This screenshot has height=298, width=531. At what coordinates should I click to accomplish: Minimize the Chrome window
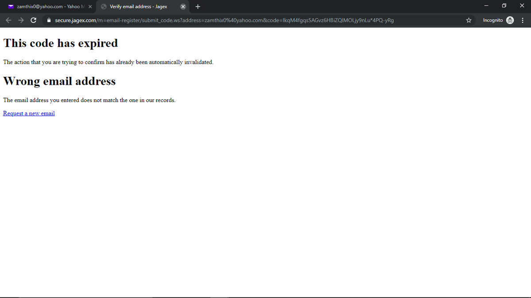tap(486, 6)
